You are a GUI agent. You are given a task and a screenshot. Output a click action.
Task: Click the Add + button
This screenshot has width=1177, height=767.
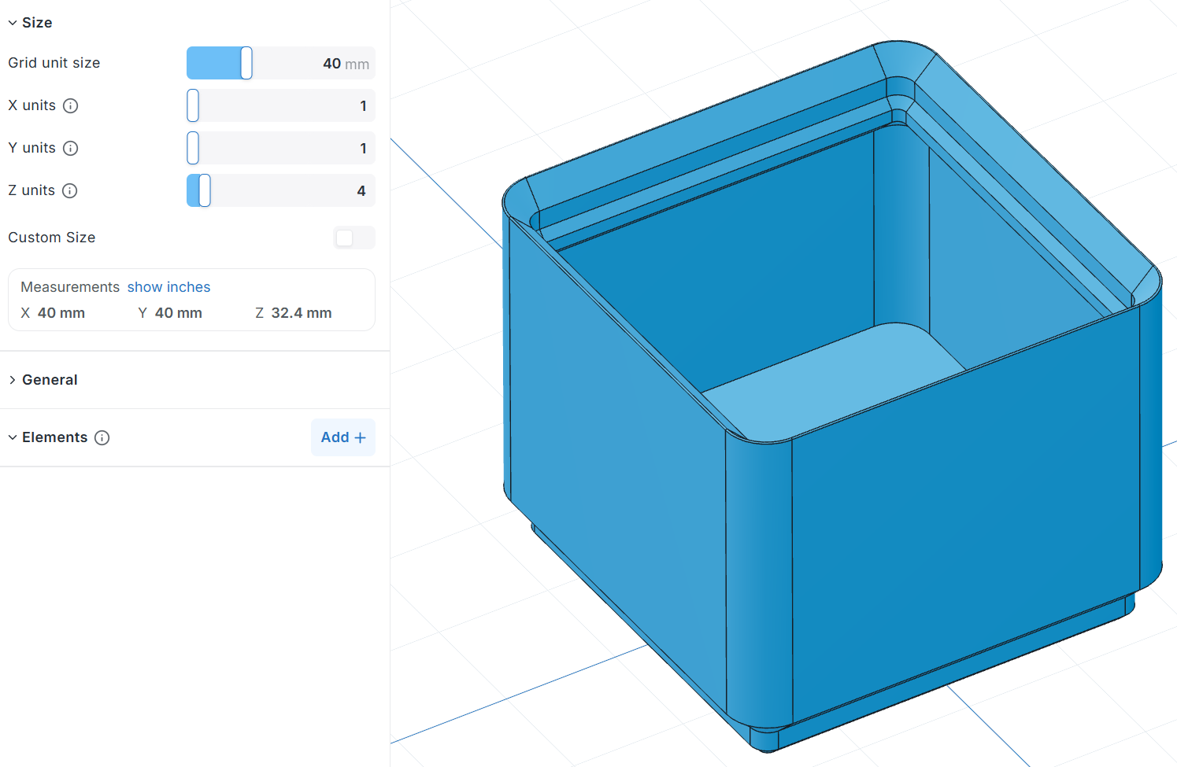pos(343,437)
